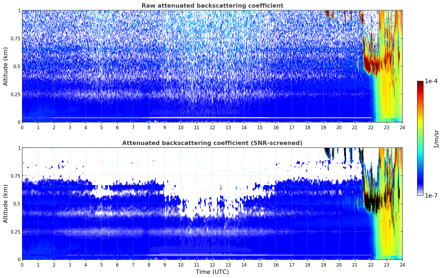Viewport: 442px width, 278px height.
Task: Click the "Raw attenuated backscattering coefficient" title
Action: (x=212, y=6)
